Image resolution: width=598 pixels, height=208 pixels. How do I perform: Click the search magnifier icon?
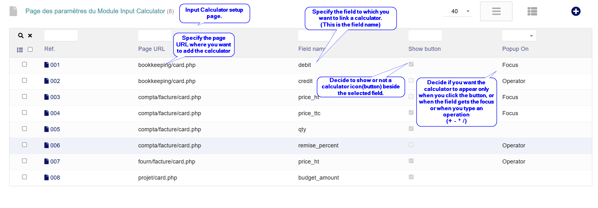21,36
